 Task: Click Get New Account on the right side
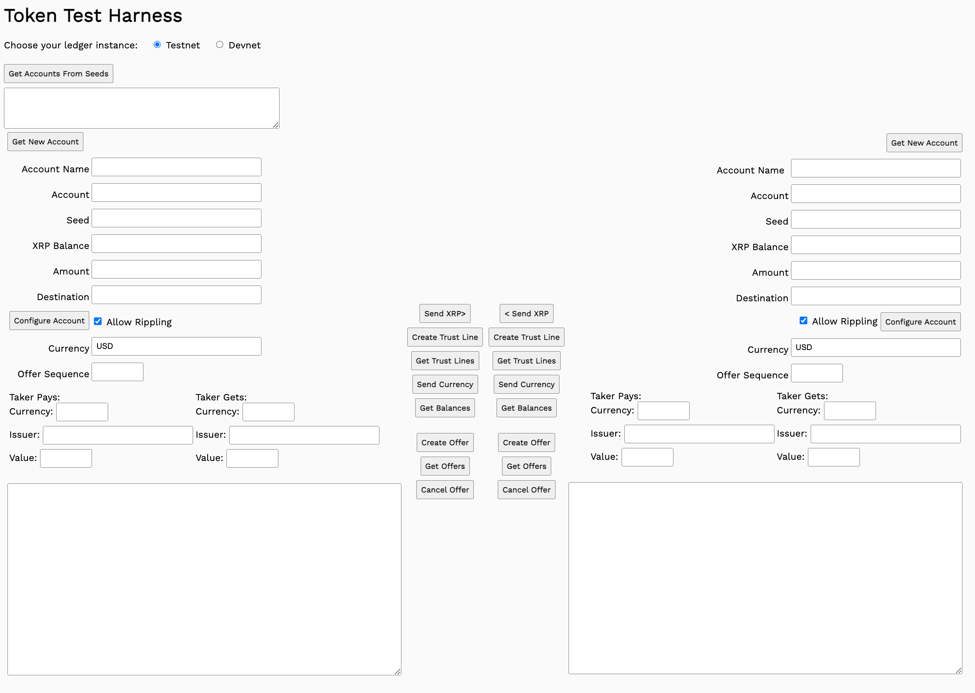pos(924,142)
